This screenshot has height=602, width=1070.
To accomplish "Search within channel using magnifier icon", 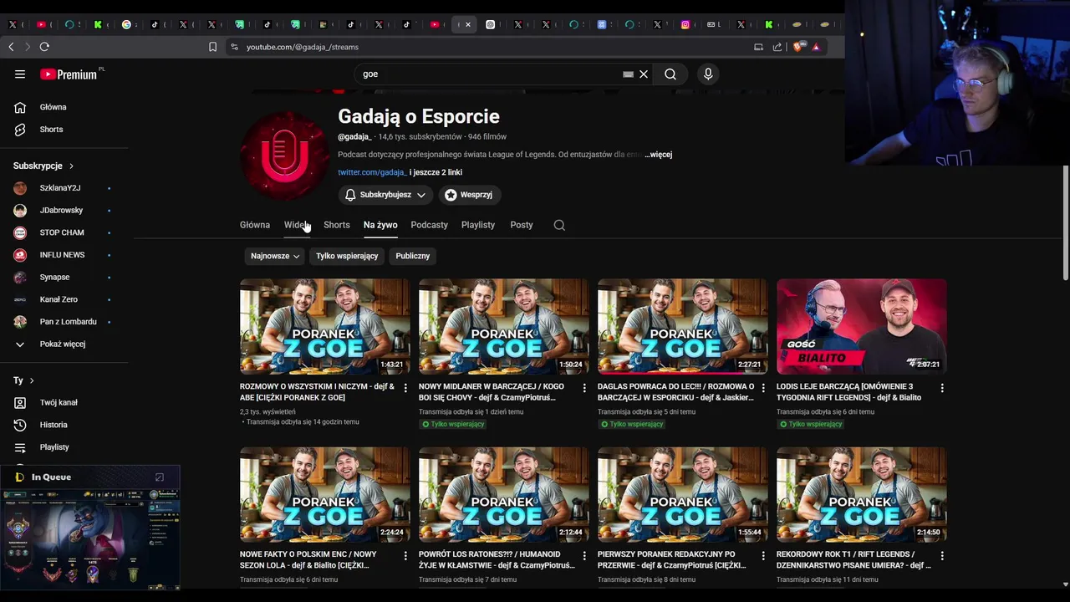I will [x=559, y=225].
